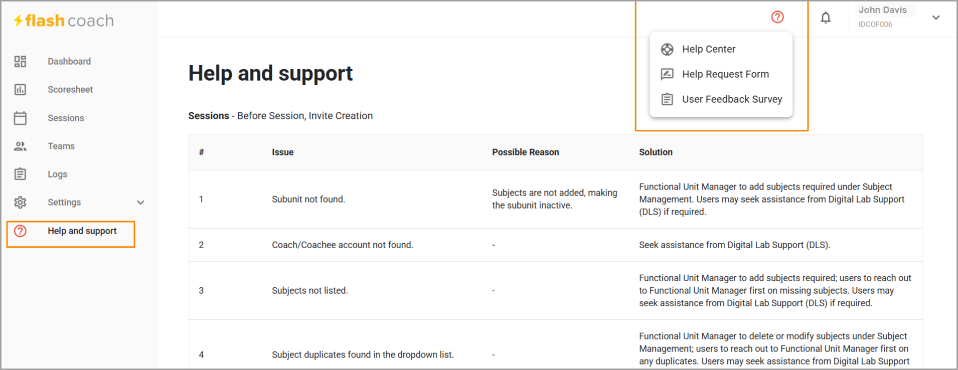Click the red help question mark in top bar
Viewport: 958px width, 370px height.
pos(777,17)
